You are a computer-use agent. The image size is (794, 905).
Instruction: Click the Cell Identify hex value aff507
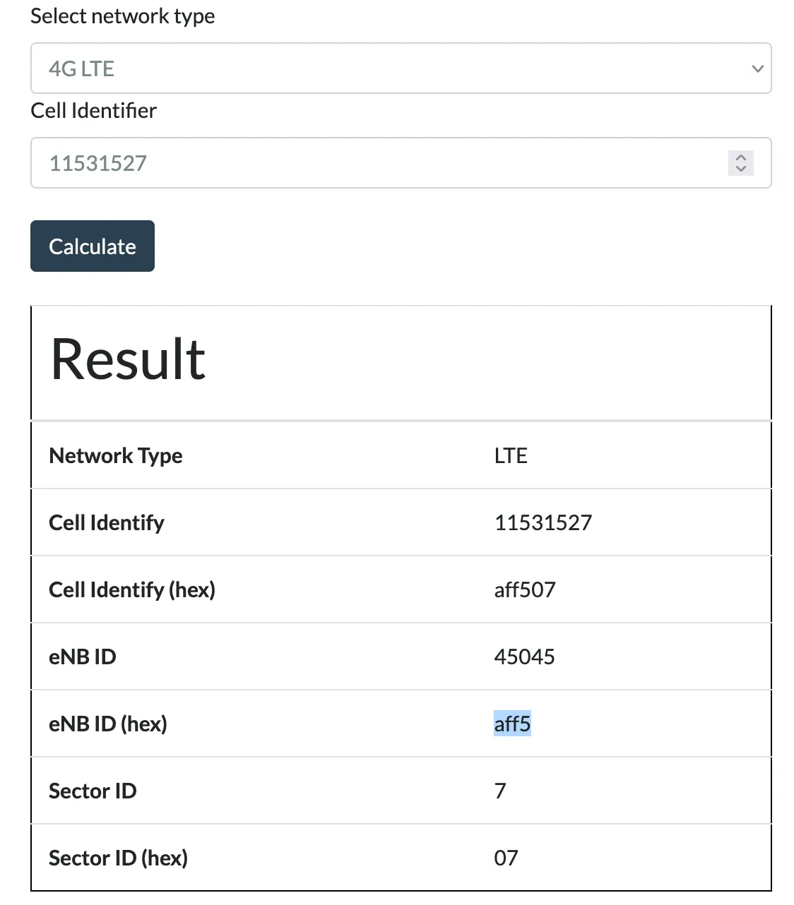(x=525, y=589)
